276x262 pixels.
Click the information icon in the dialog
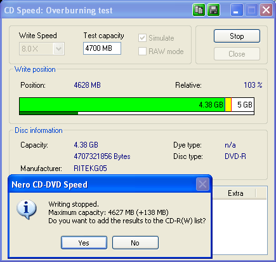tap(27, 209)
